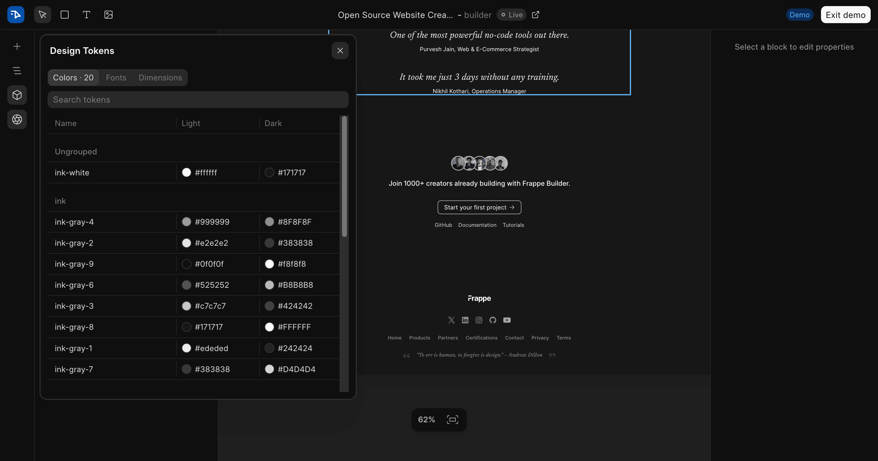Viewport: 878px width, 461px height.
Task: Click the #242424 value of ink-gray-1
Action: pos(295,348)
